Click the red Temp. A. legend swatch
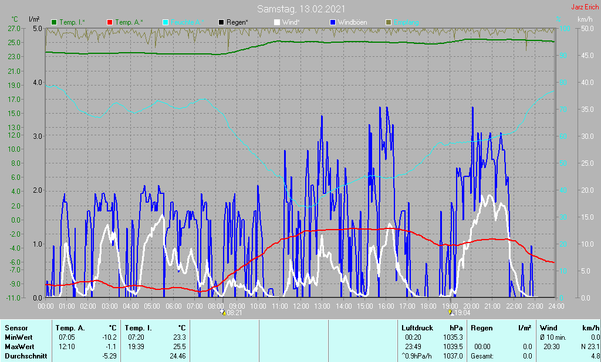The height and width of the screenshot is (362, 601). click(x=109, y=22)
